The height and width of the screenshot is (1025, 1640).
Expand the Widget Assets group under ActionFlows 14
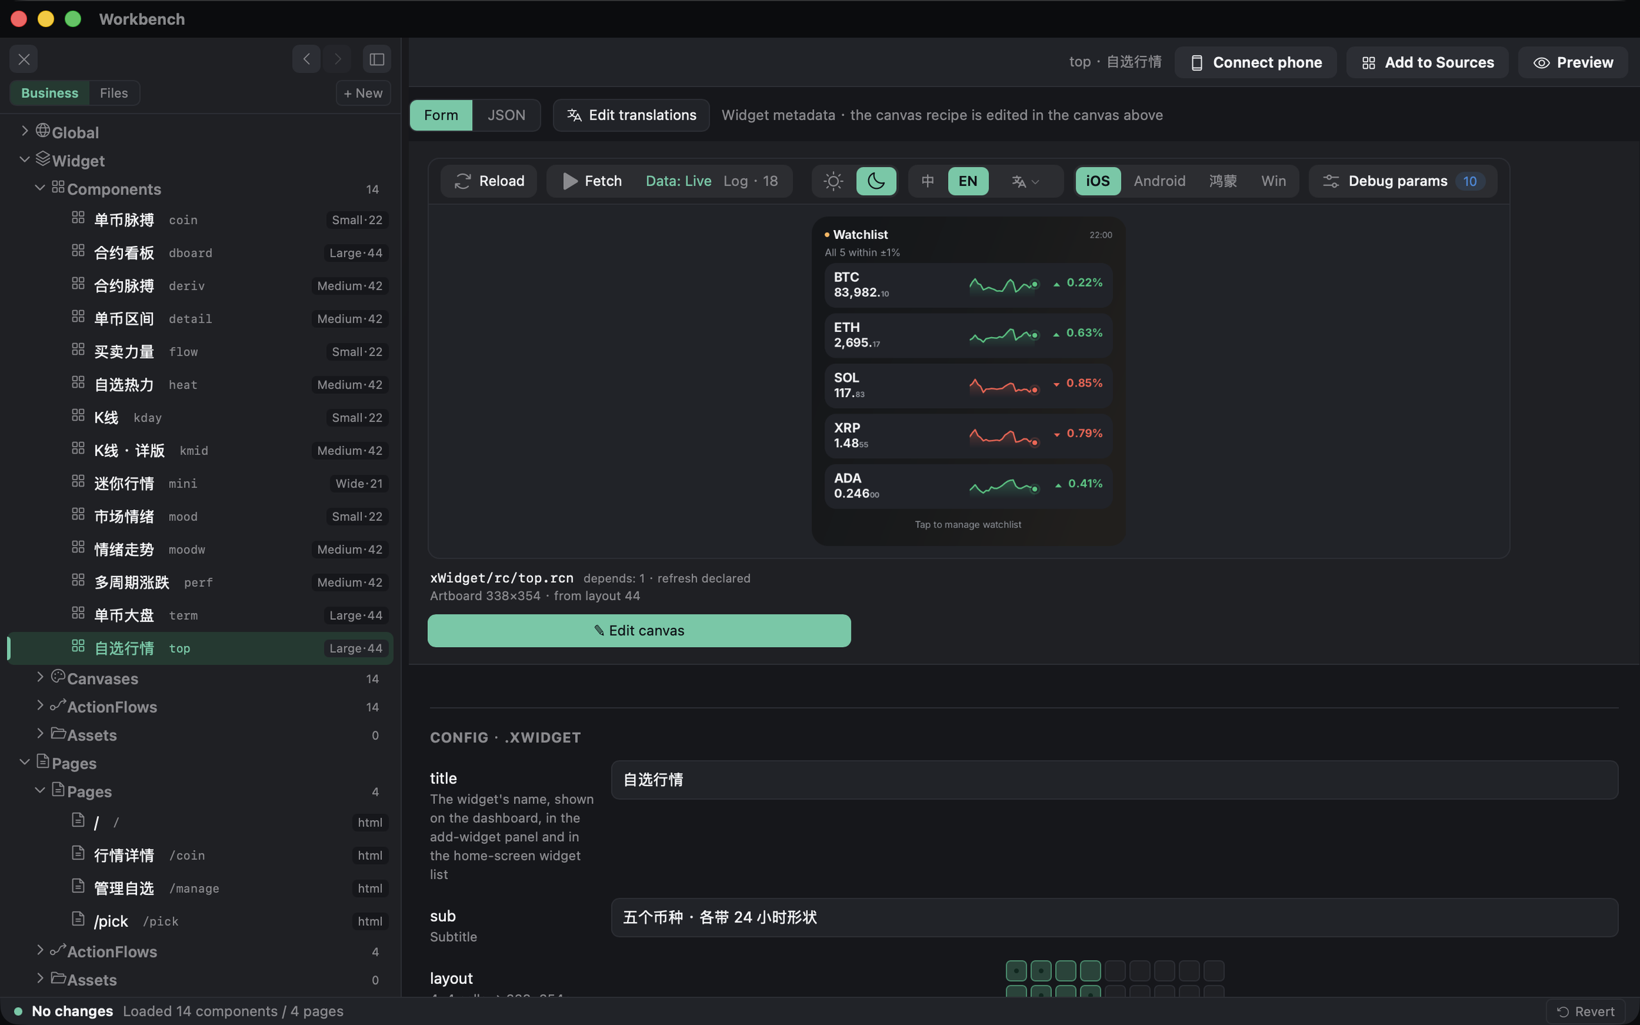40,734
